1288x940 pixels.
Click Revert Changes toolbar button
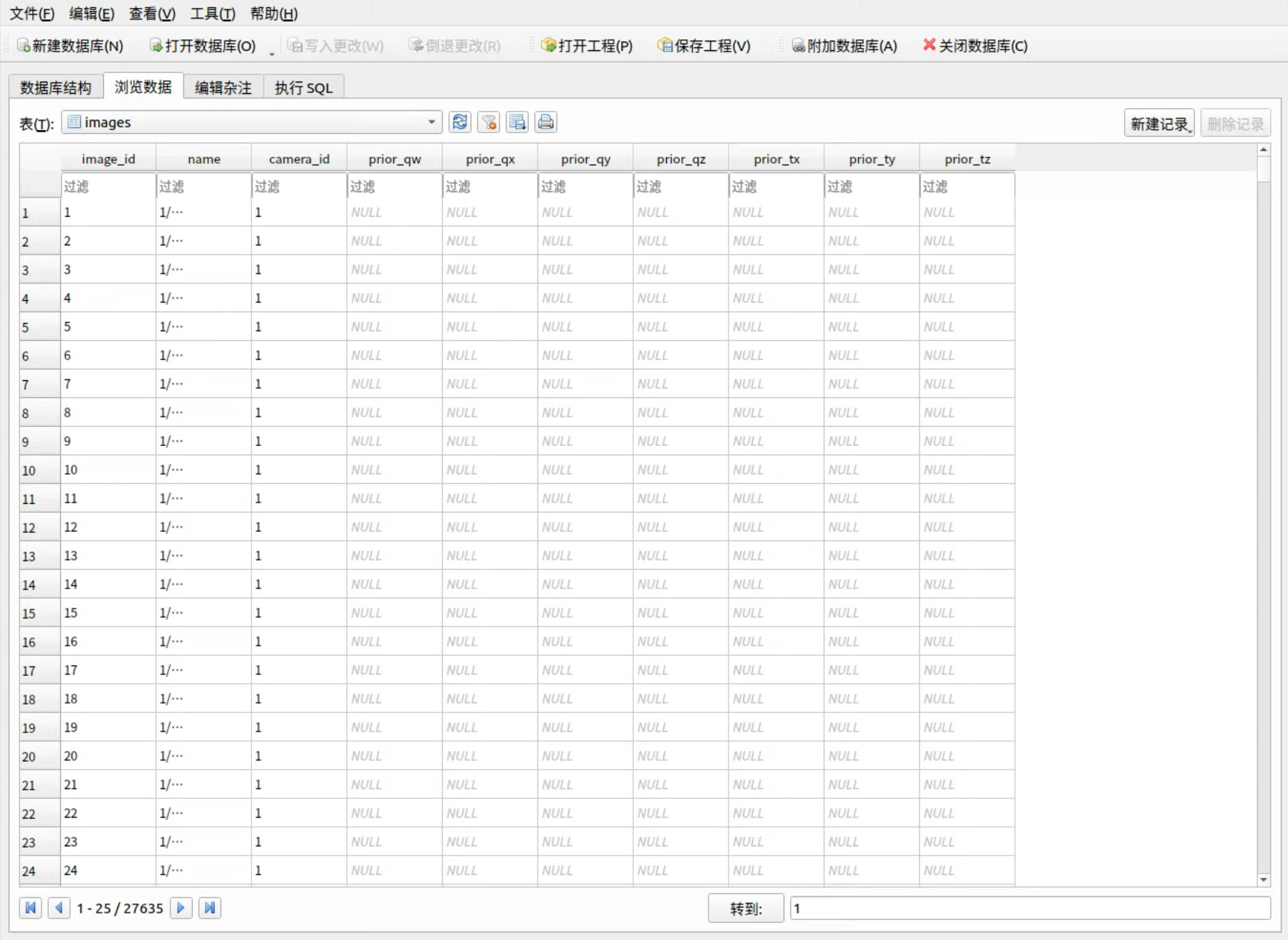tap(454, 46)
